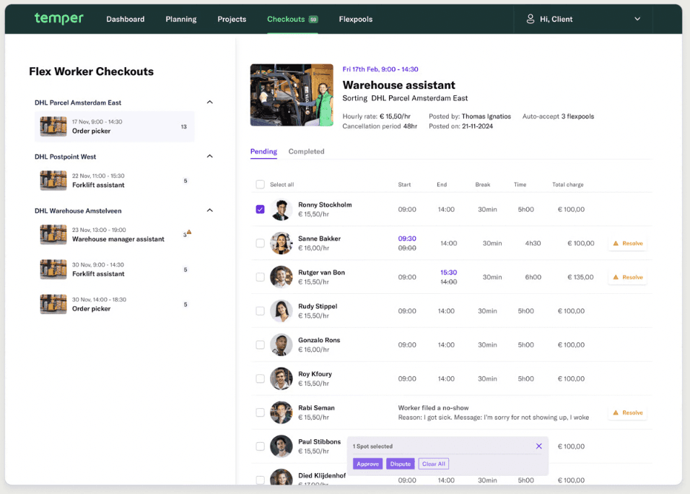The image size is (690, 494).
Task: Click 22 Nov Forklift assistant thumbnail image
Action: (x=53, y=181)
